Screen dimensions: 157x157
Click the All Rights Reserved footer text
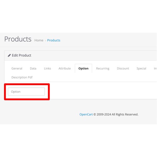click(x=125, y=114)
